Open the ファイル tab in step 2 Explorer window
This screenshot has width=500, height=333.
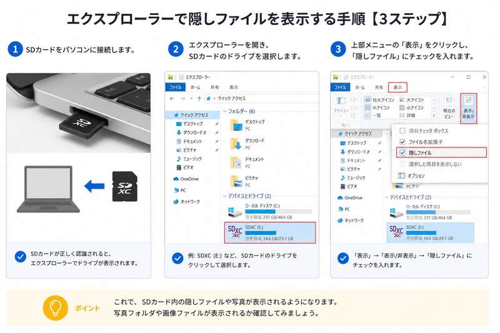[x=176, y=87]
